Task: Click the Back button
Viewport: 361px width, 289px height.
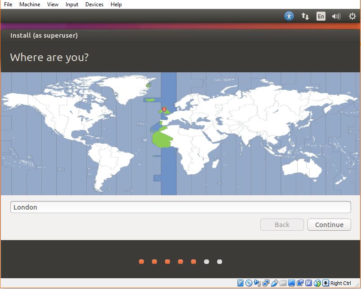Action: [x=282, y=224]
